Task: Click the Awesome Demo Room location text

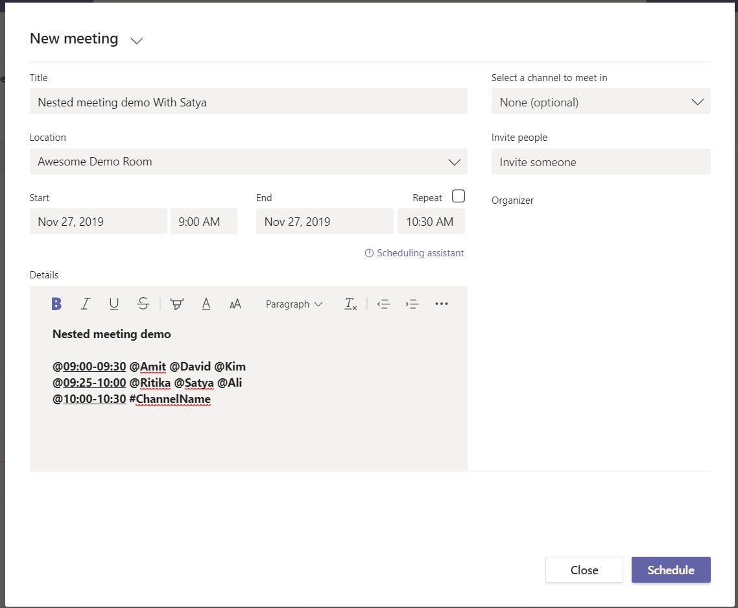Action: pyautogui.click(x=95, y=162)
